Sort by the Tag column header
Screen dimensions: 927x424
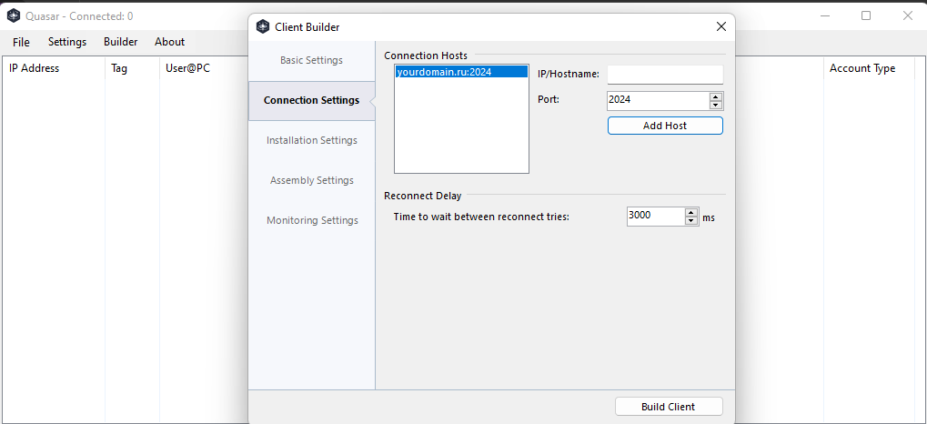coord(133,68)
